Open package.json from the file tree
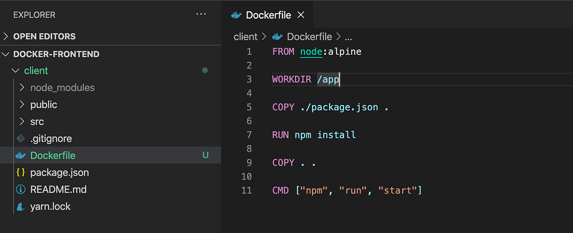 (x=60, y=172)
